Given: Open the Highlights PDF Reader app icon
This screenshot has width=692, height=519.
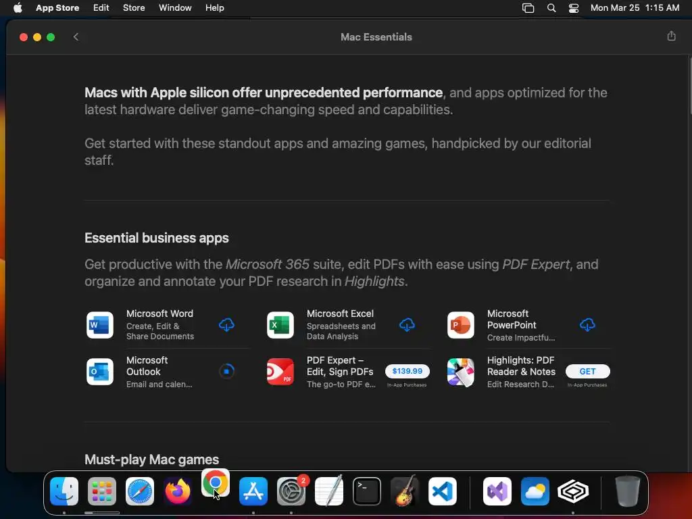Looking at the screenshot, I should click(461, 372).
